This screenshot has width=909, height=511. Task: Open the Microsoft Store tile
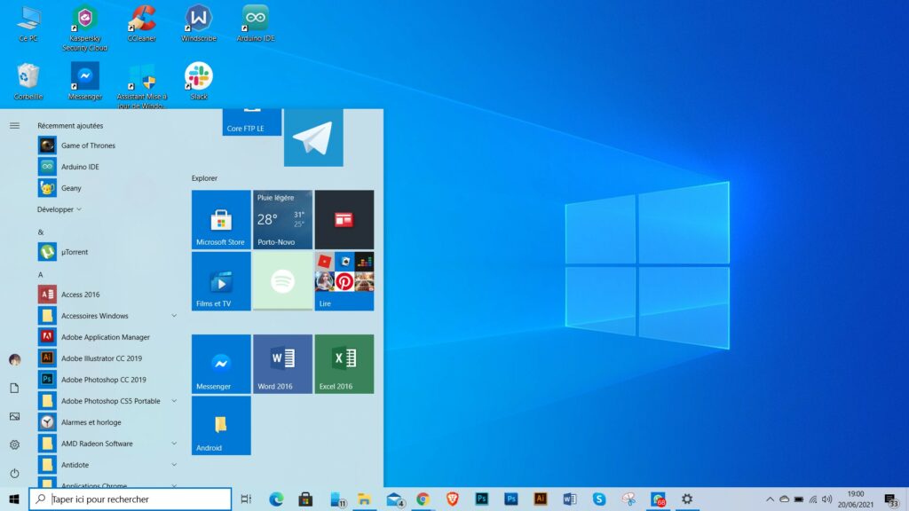(221, 220)
